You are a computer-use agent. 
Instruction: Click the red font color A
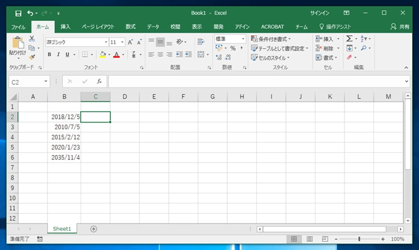[116, 55]
